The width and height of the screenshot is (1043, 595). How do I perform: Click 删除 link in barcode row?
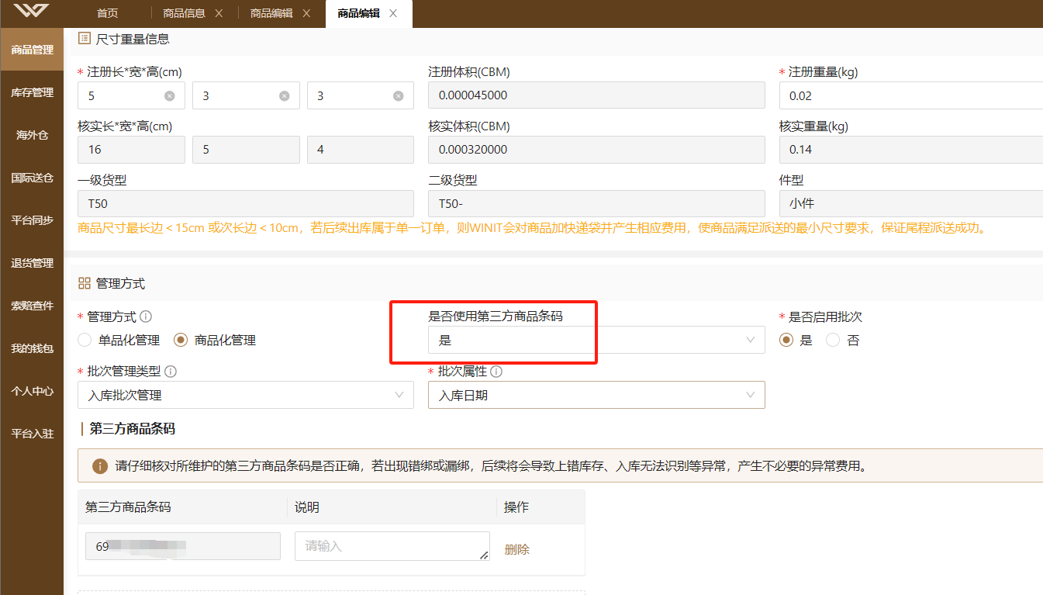(517, 549)
